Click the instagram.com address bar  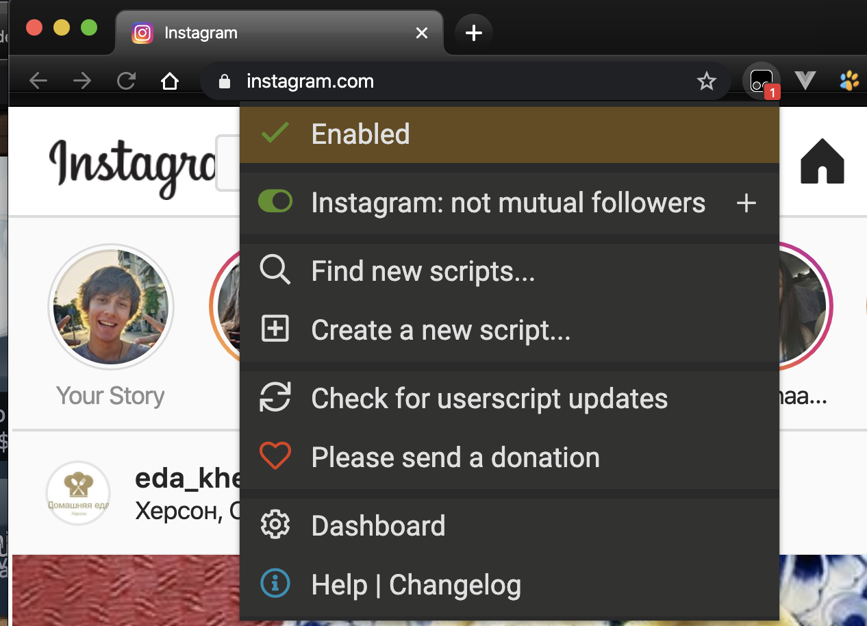click(466, 82)
